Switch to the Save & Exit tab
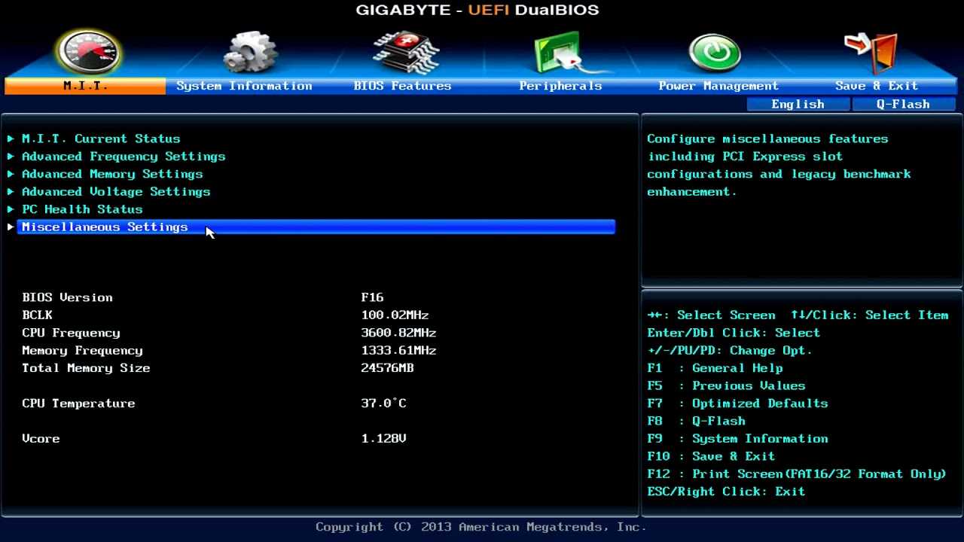 click(877, 86)
